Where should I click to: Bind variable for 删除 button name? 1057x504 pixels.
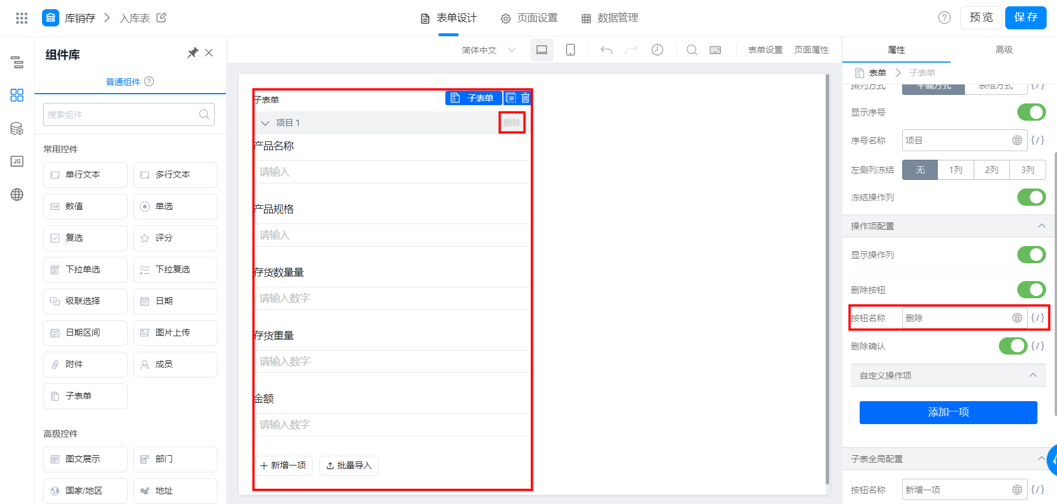point(1037,318)
